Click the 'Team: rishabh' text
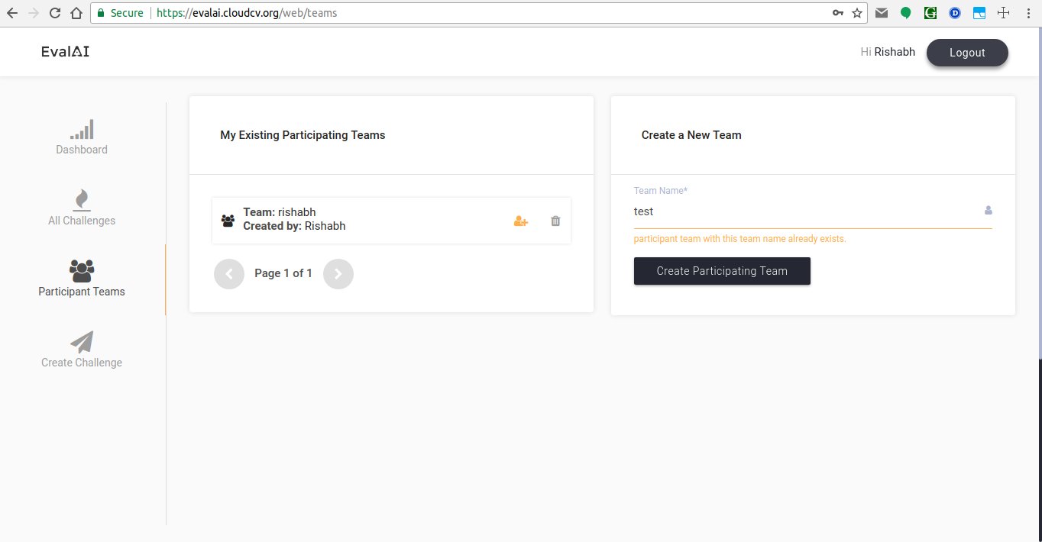Image resolution: width=1042 pixels, height=542 pixels. pos(280,212)
